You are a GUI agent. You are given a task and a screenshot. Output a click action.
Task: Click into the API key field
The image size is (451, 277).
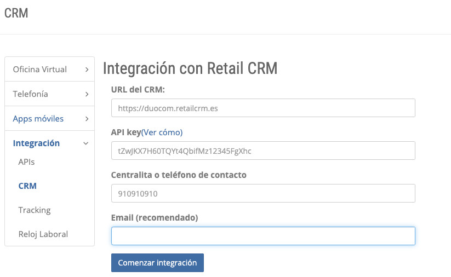[263, 151]
